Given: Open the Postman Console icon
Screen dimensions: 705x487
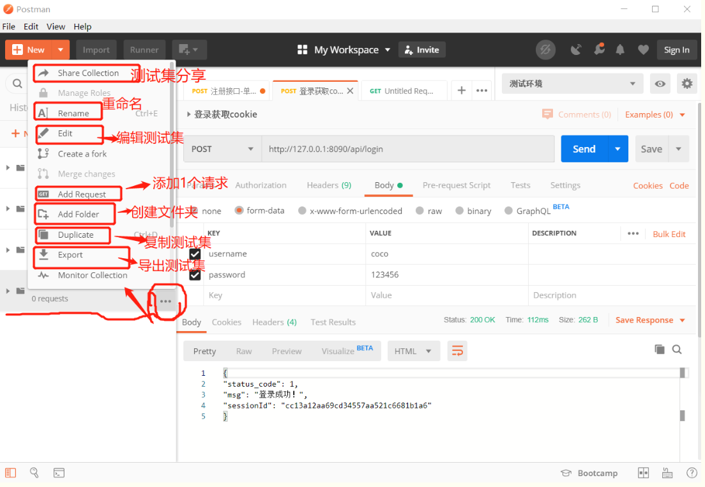Looking at the screenshot, I should (59, 472).
